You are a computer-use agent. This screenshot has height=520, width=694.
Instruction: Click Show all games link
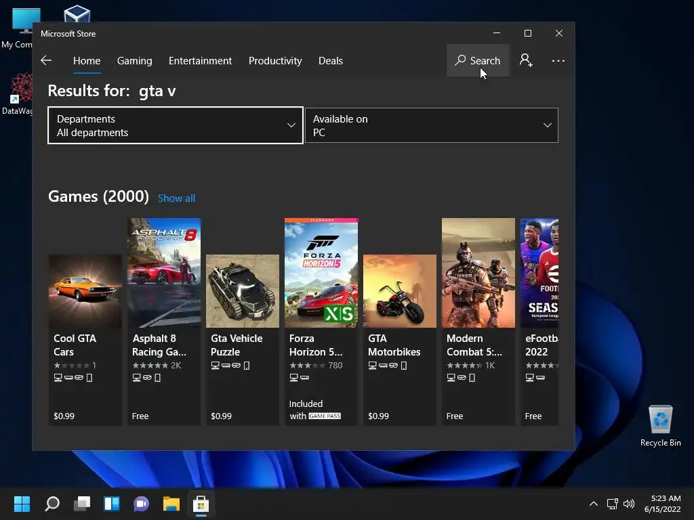click(177, 198)
